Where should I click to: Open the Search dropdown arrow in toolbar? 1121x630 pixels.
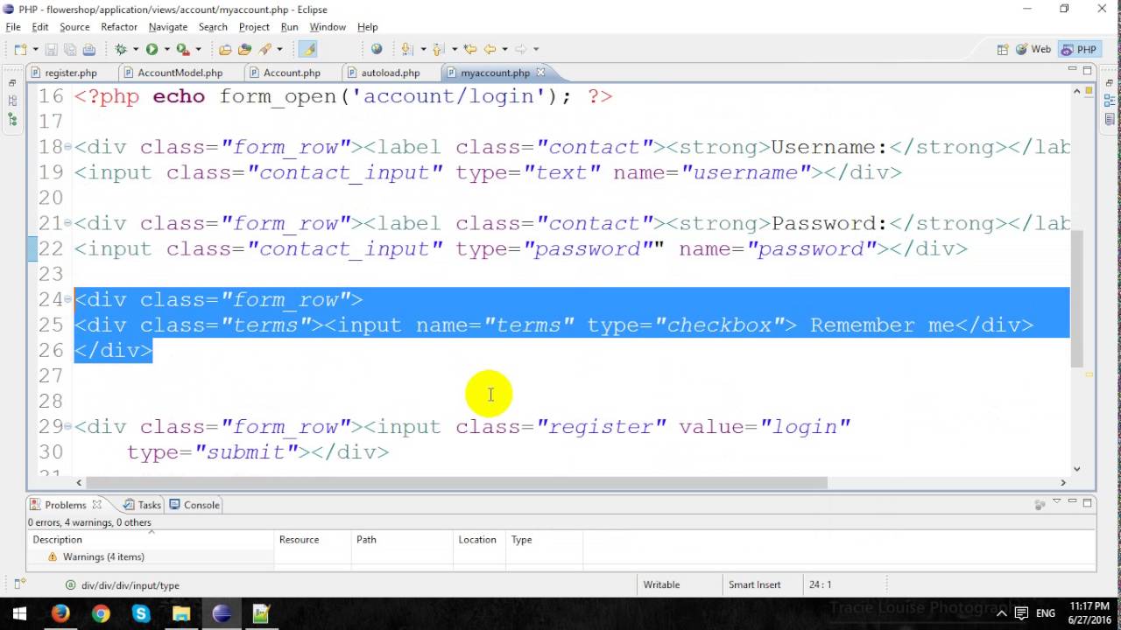pos(279,50)
